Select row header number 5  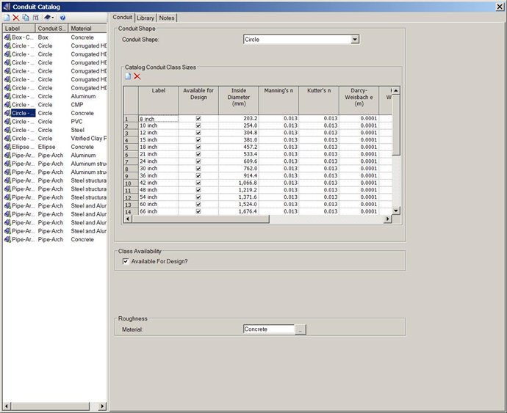pyautogui.click(x=131, y=147)
